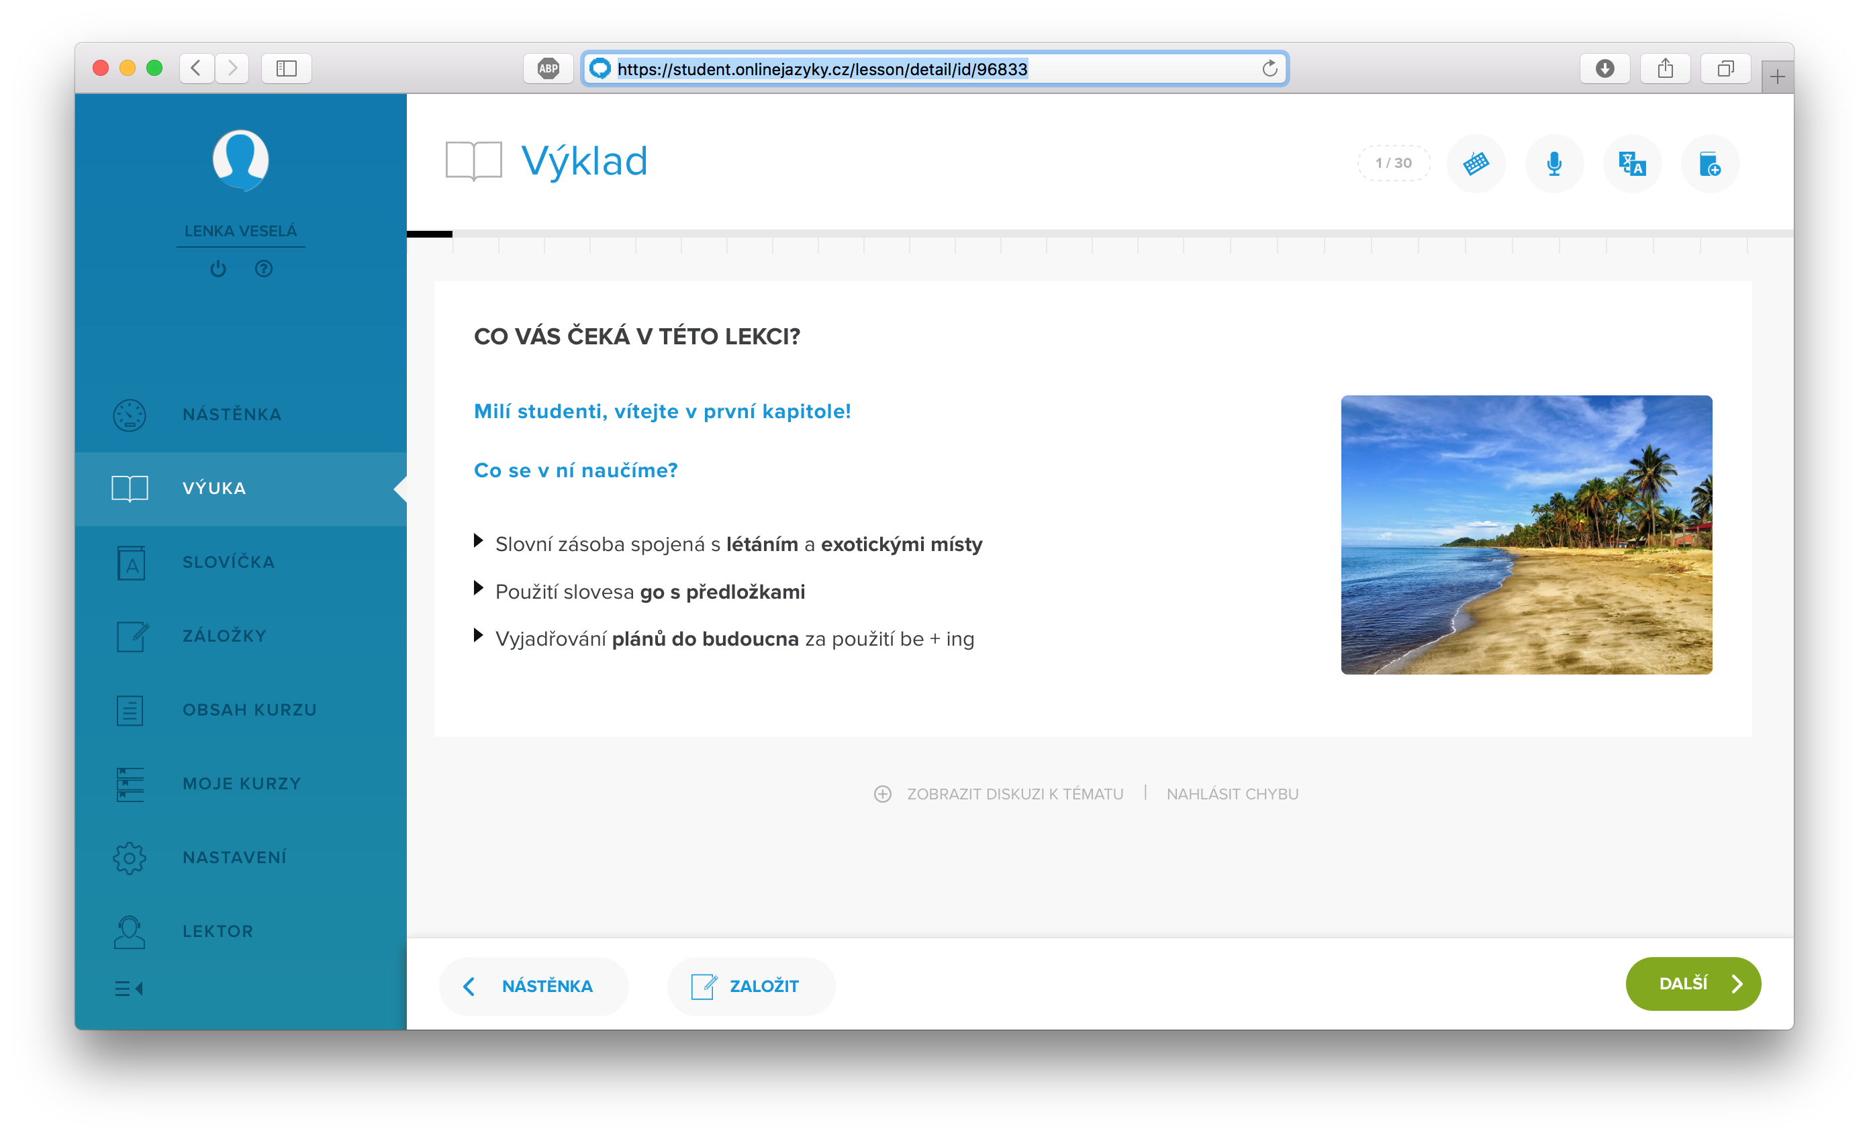This screenshot has height=1137, width=1869.
Task: Open Slovíčka in the sidebar
Action: coord(228,562)
